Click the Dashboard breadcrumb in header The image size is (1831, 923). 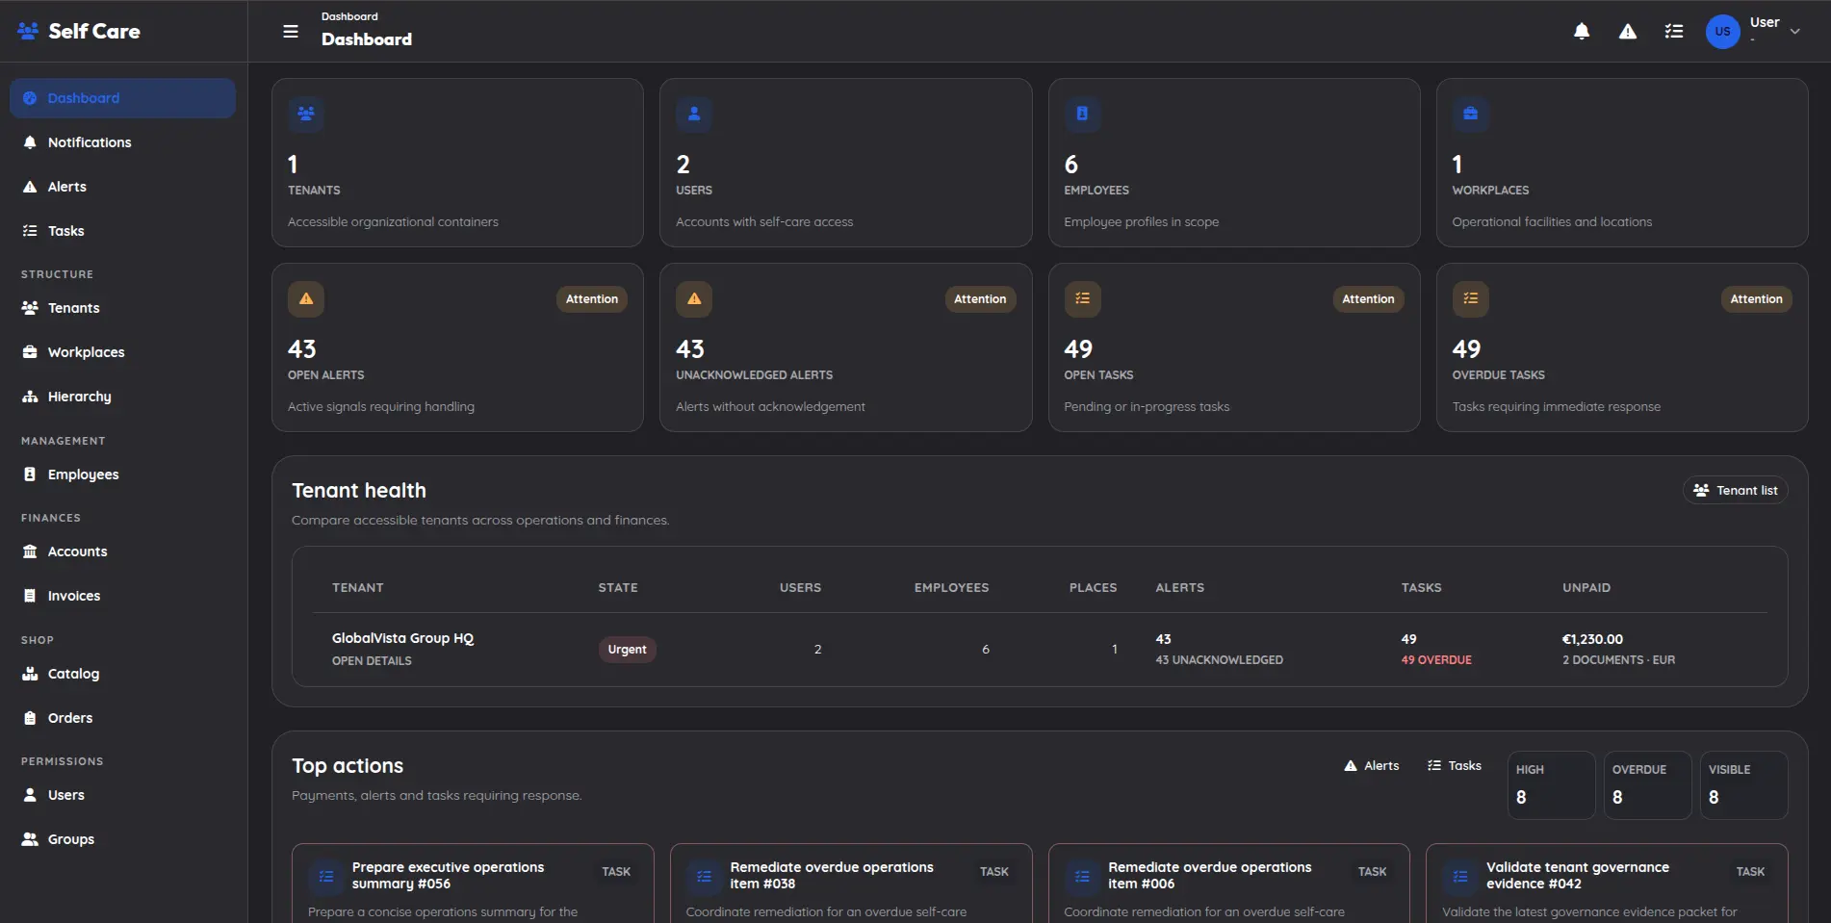click(x=349, y=16)
